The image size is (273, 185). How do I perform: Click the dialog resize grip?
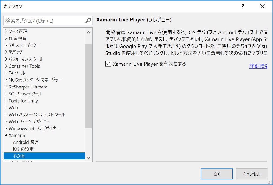(270, 182)
